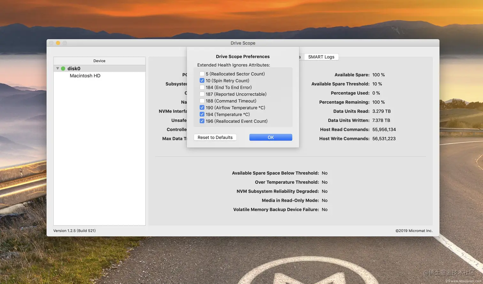Click Version 1.2.5 (Build 521) text

[74, 231]
